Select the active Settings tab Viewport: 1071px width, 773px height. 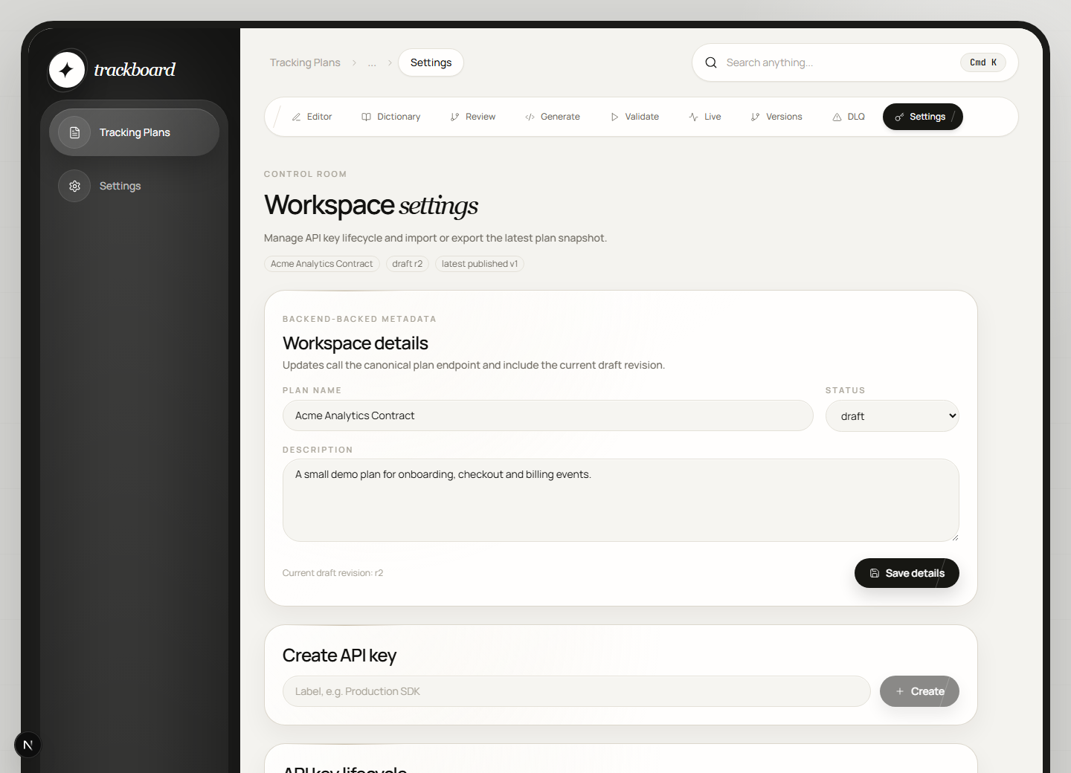click(922, 117)
